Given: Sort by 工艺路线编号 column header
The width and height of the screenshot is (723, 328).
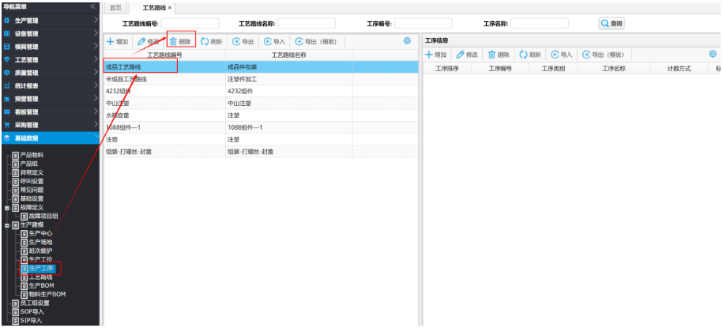Looking at the screenshot, I should 164,55.
